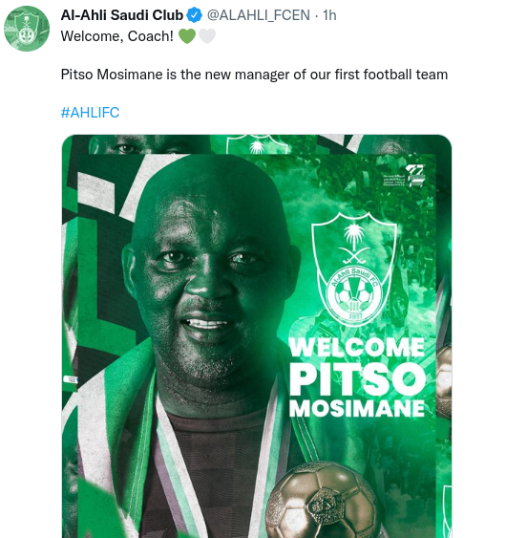Click the 'Pitso Mosimane is the new manager' sentence
Screen dimensions: 527x538
pyautogui.click(x=254, y=75)
